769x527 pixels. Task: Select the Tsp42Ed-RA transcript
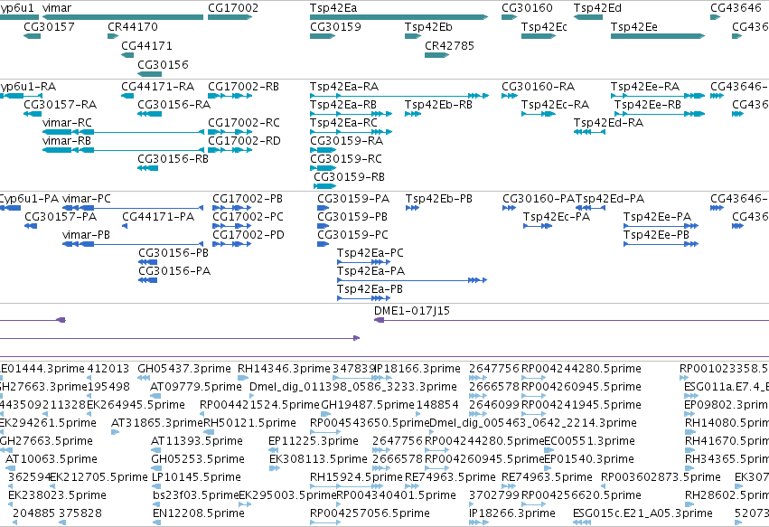[589, 132]
